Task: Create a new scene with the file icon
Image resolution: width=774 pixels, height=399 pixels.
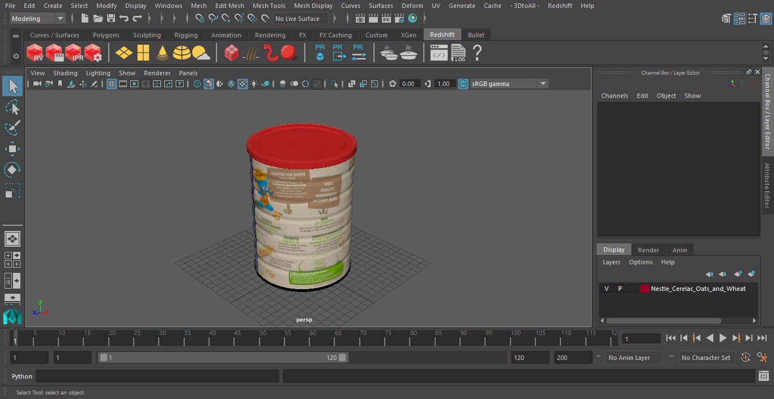Action: tap(85, 19)
